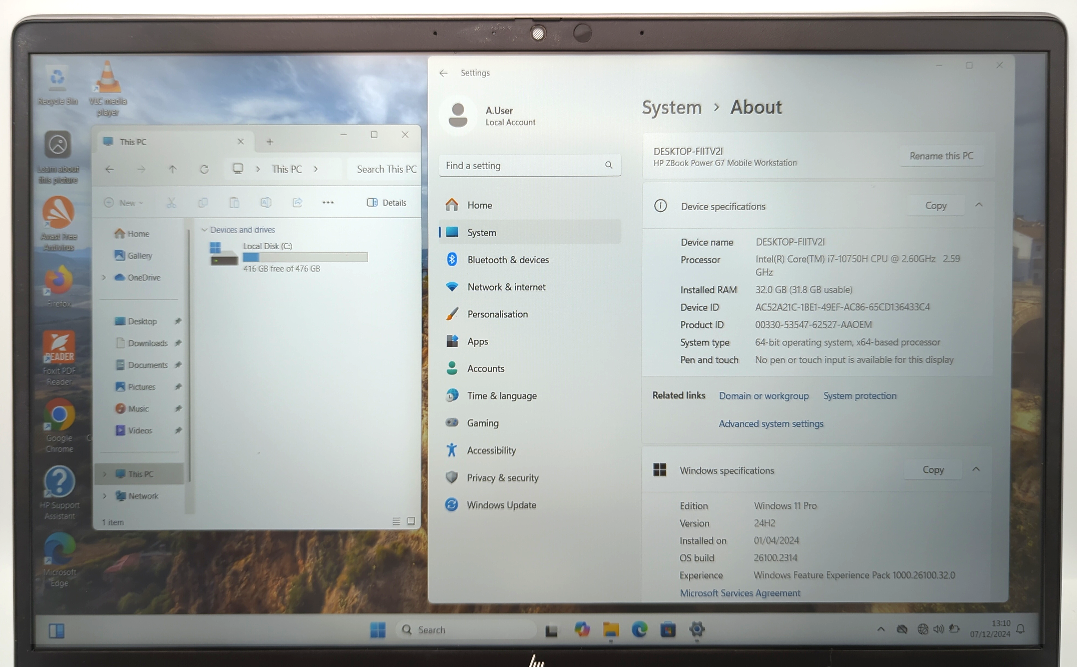Select Bluetooth & devices in Settings
Screen dimensions: 1077x667
pyautogui.click(x=530, y=260)
